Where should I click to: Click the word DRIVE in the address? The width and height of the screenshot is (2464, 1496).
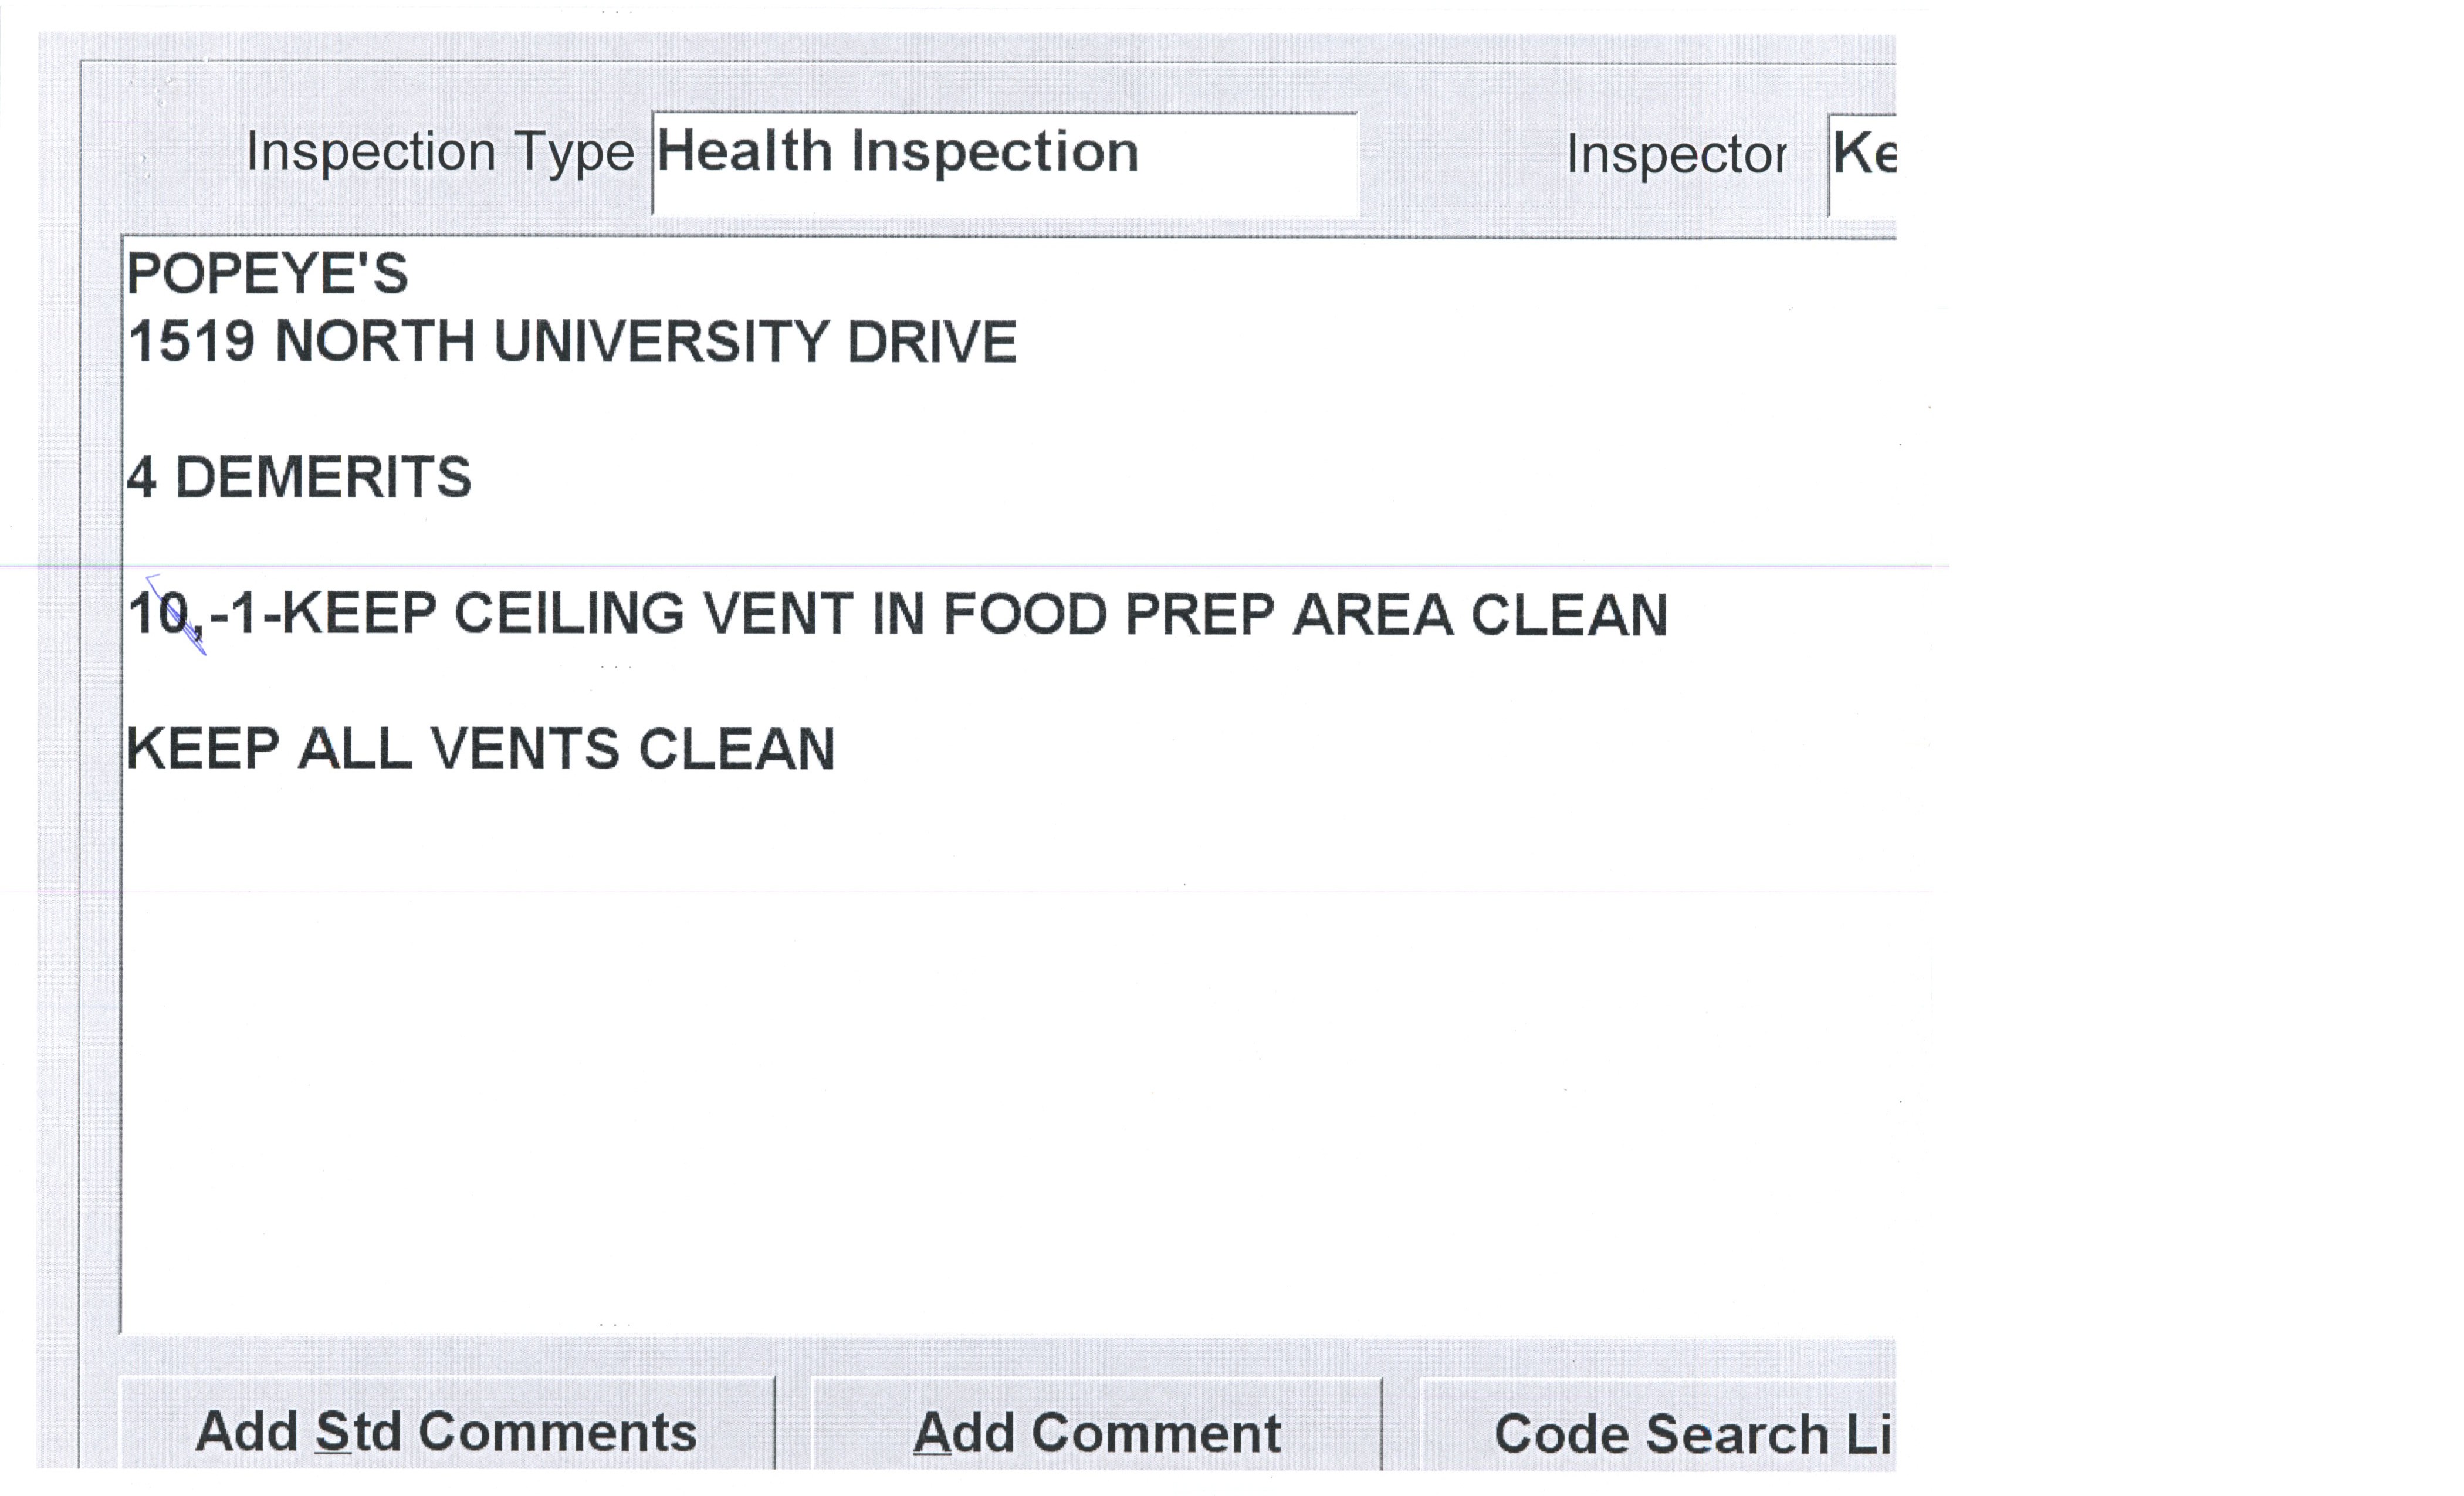click(x=932, y=342)
